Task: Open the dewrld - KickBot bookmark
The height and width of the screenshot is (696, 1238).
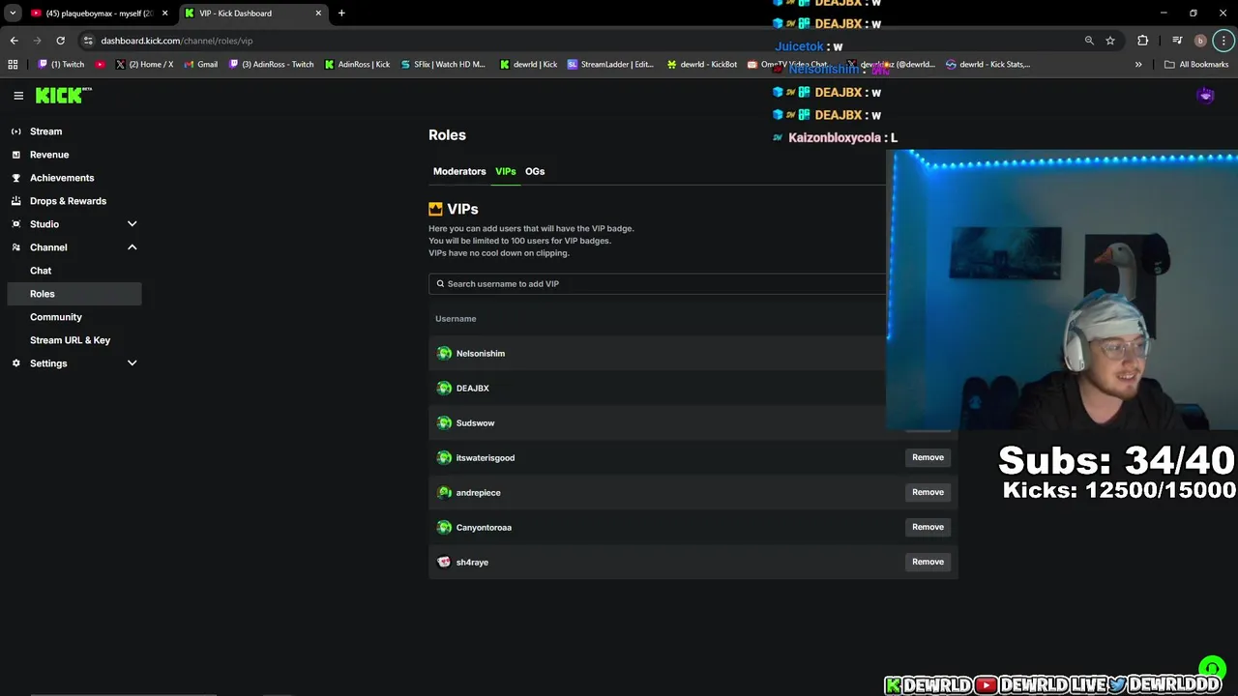Action: point(701,65)
